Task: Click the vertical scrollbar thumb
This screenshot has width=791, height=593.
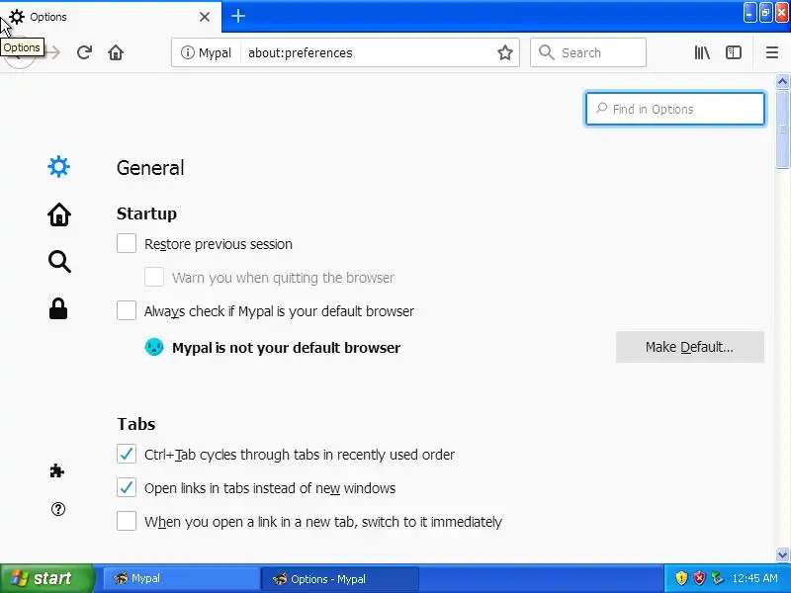Action: click(782, 129)
